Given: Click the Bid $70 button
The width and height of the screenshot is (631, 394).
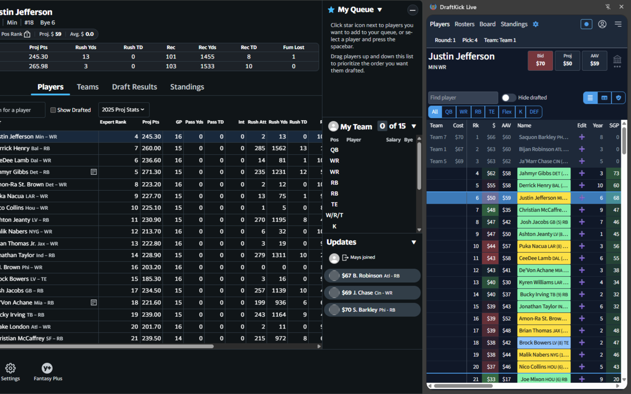Looking at the screenshot, I should pos(540,59).
